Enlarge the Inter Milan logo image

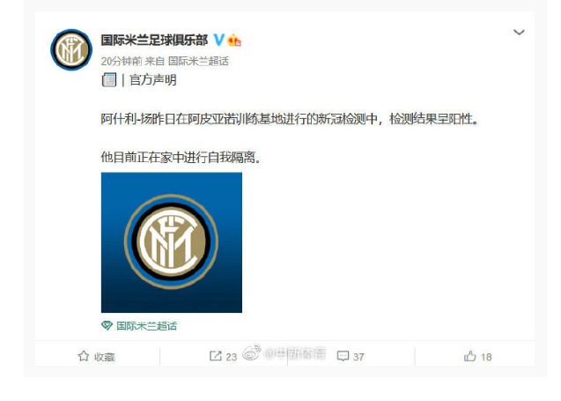click(172, 242)
